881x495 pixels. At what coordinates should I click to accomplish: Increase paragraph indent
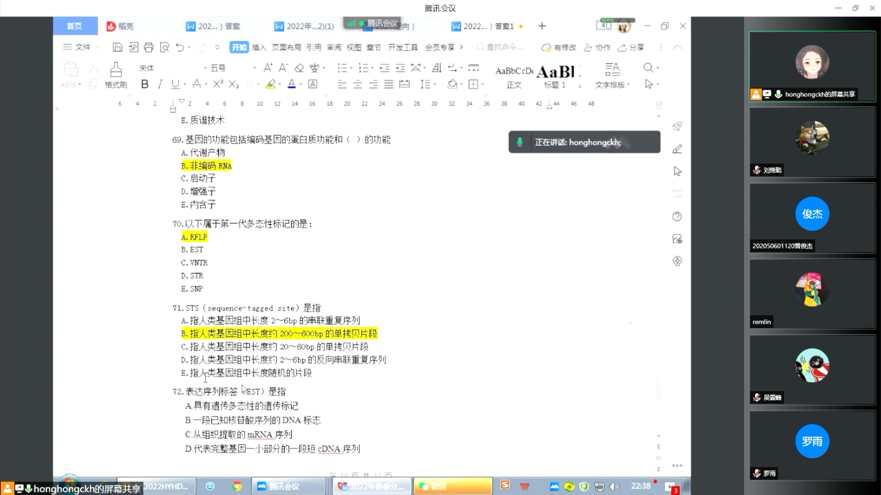tap(400, 67)
